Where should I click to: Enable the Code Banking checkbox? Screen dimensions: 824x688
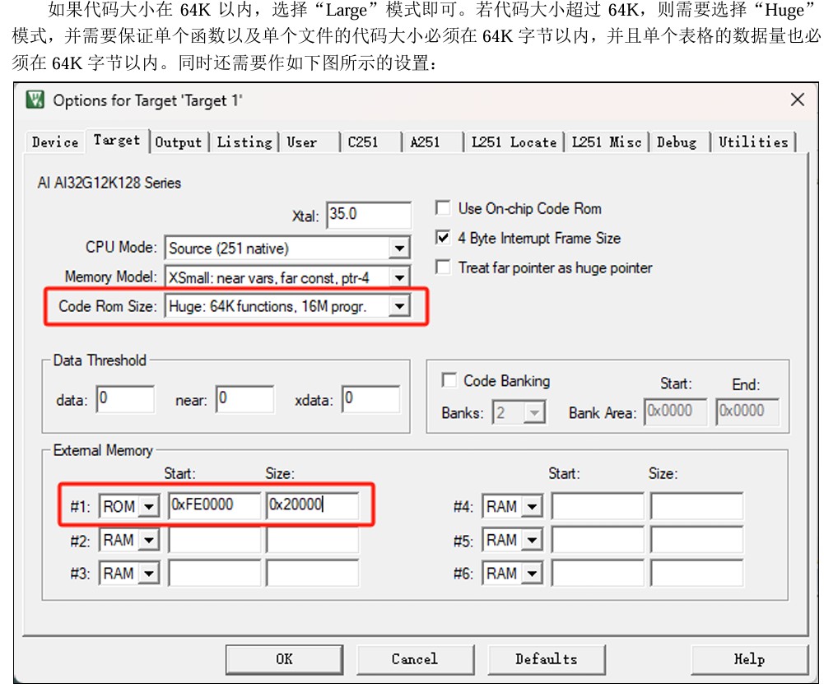pyautogui.click(x=449, y=380)
